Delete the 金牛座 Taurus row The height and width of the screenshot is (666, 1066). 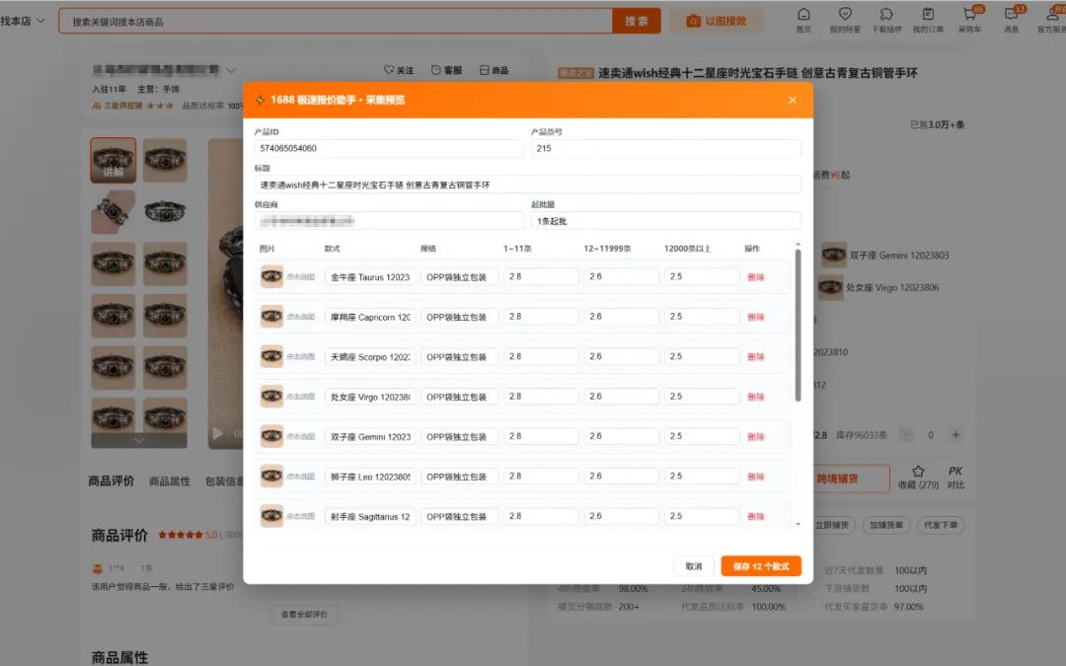tap(756, 277)
